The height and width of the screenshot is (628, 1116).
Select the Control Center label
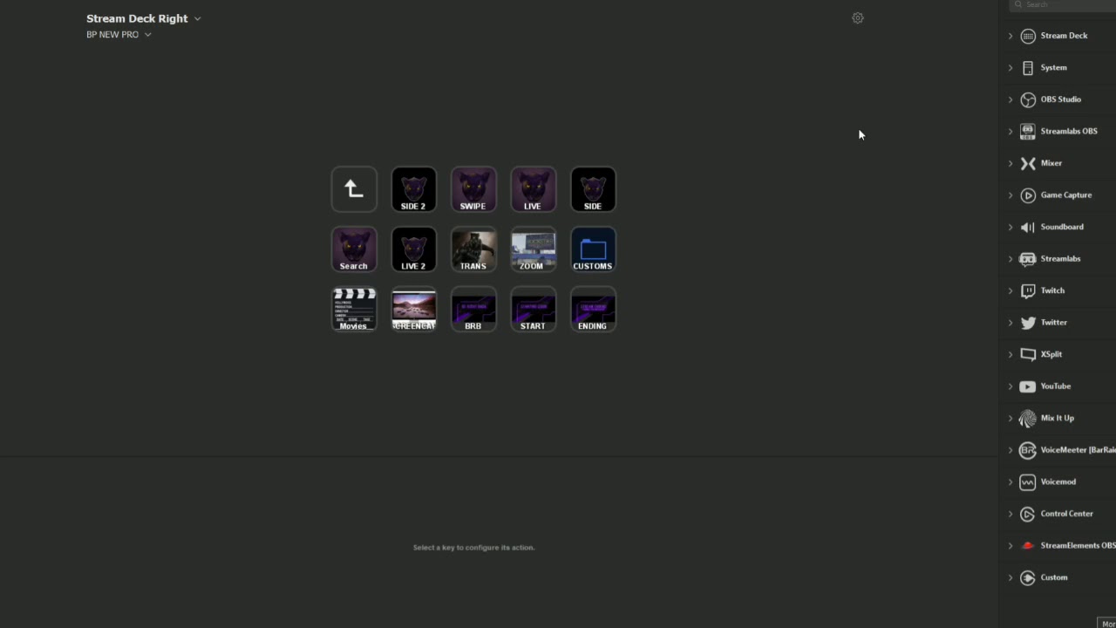tap(1066, 514)
